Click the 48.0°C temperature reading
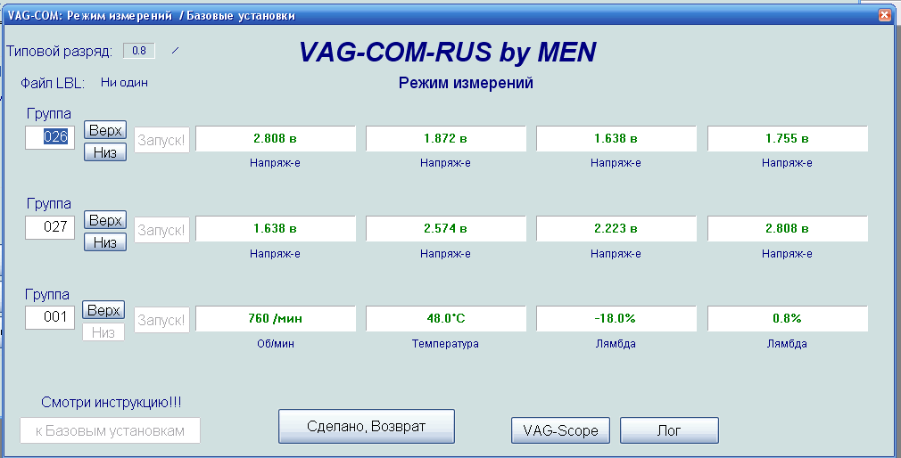Screen dimensions: 901x458 [446, 319]
